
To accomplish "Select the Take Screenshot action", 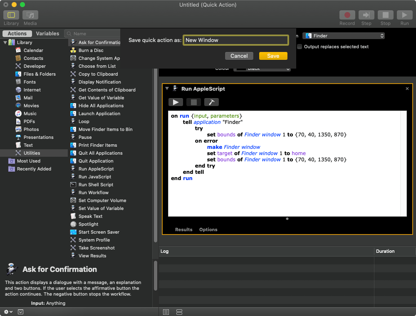I will coord(97,248).
